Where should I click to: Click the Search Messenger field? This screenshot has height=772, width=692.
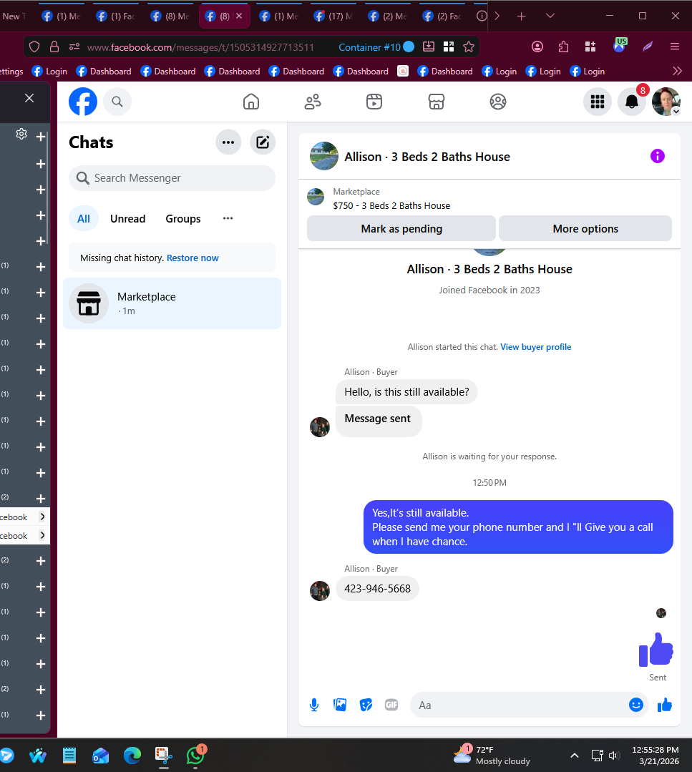point(172,178)
